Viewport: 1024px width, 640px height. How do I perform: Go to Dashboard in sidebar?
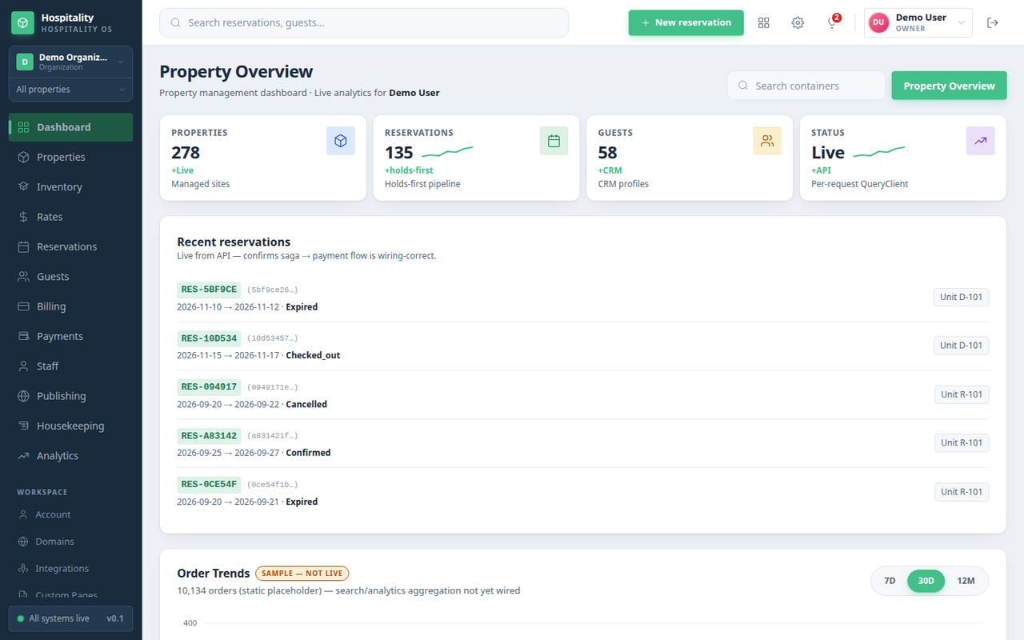(70, 127)
